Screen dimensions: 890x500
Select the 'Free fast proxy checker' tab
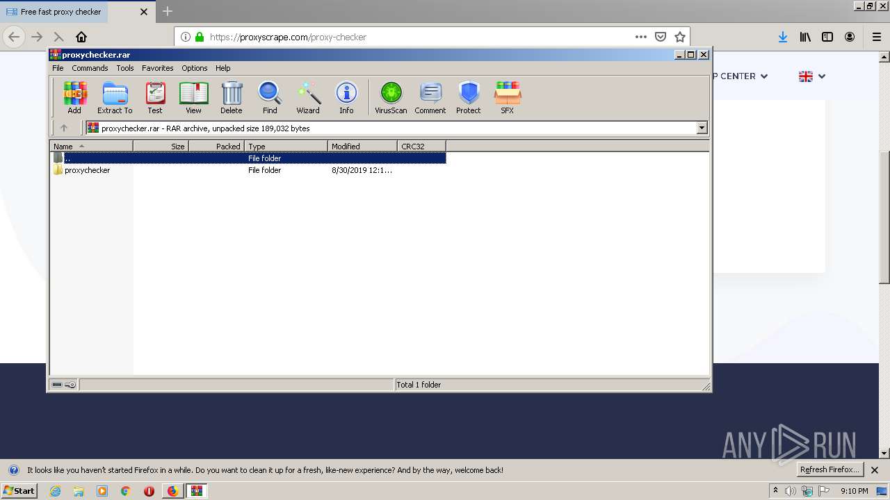pyautogui.click(x=76, y=12)
